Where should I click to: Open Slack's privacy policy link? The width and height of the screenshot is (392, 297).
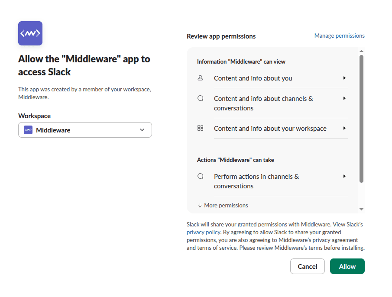203,232
